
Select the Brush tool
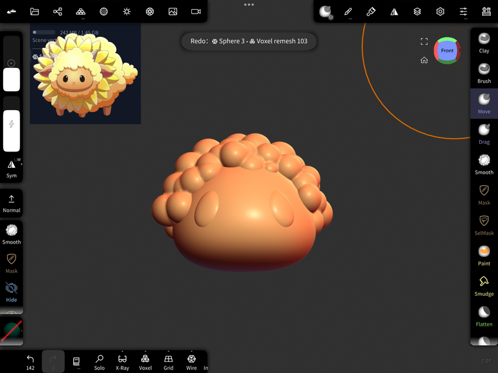coord(484,74)
